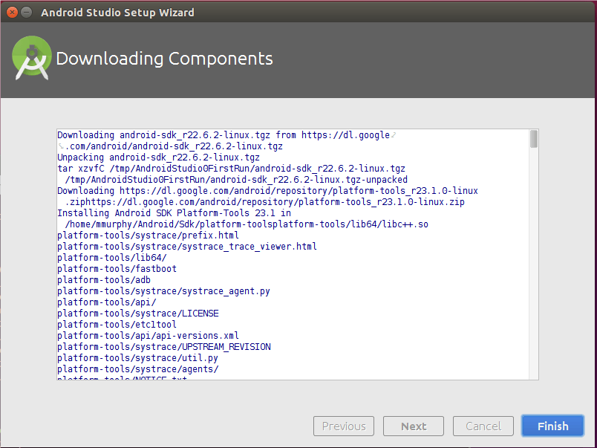The width and height of the screenshot is (597, 448).
Task: Click the Android Studio logo icon
Action: click(x=32, y=59)
